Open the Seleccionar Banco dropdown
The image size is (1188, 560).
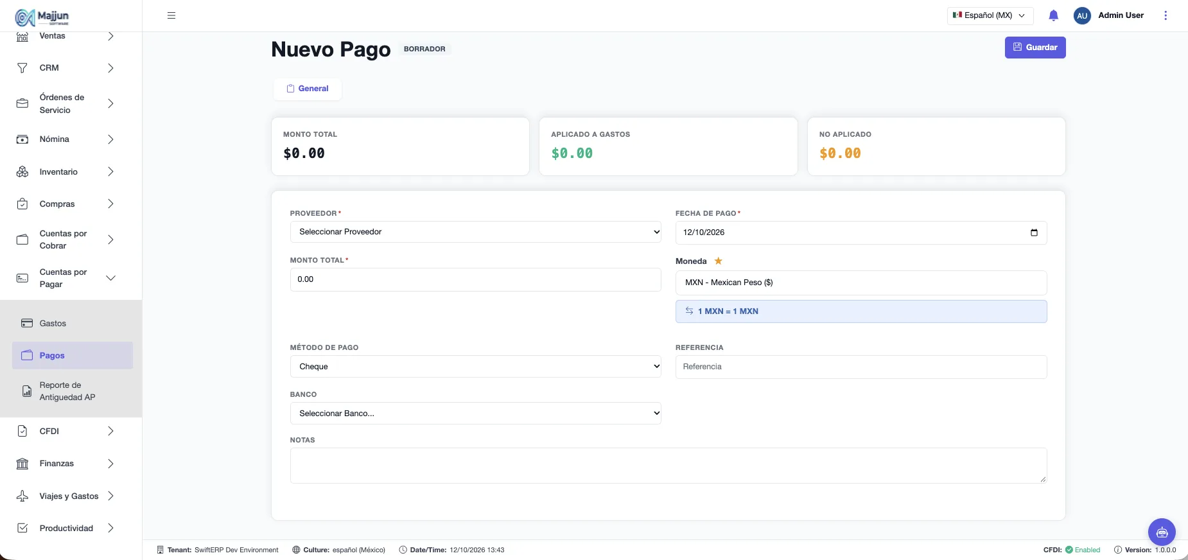[475, 414]
